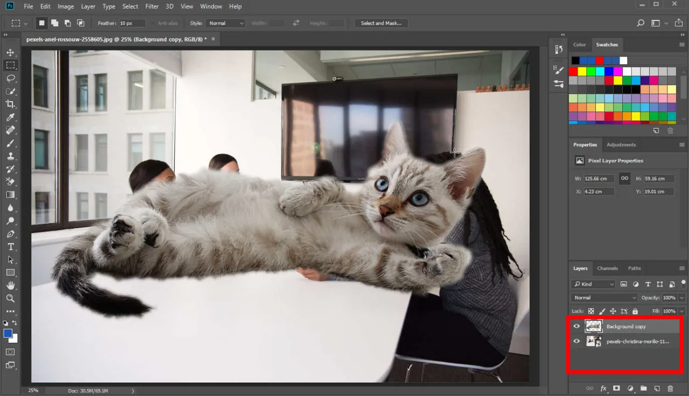Select the Move tool
689x396 pixels.
point(10,52)
